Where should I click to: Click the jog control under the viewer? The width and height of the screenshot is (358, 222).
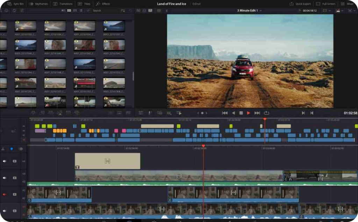click(202, 113)
